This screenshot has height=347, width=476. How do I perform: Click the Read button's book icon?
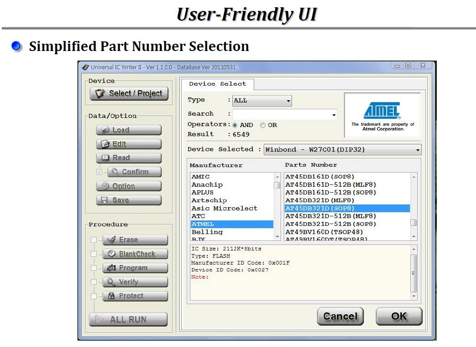[x=105, y=158]
